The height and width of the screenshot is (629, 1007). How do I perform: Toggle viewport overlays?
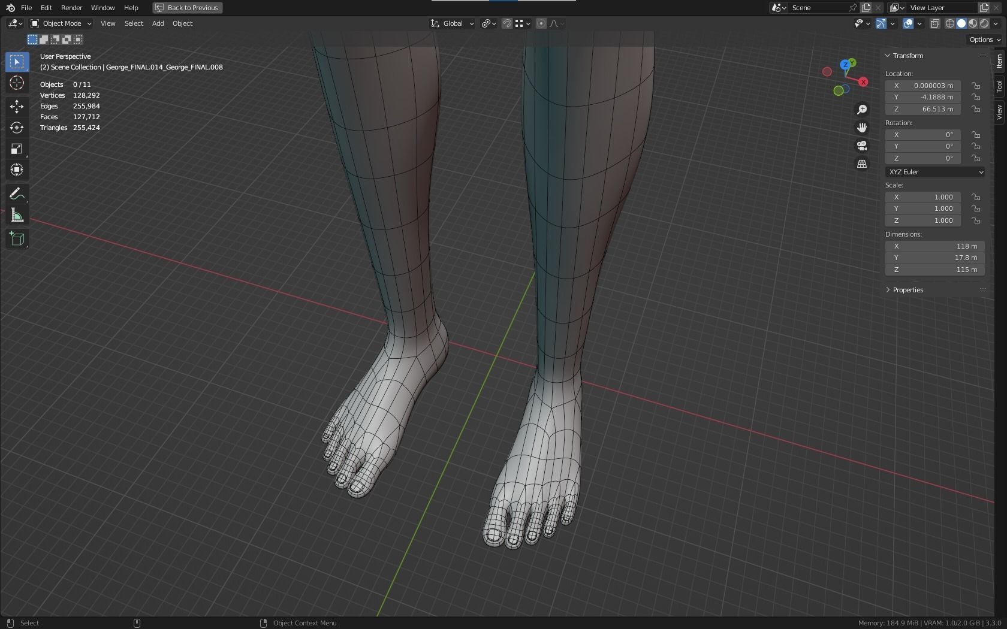908,23
